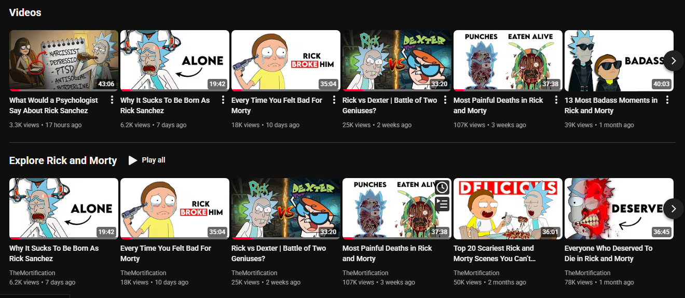Open DELICIOUS thumbnail in Explore row
Image resolution: width=685 pixels, height=298 pixels.
508,209
